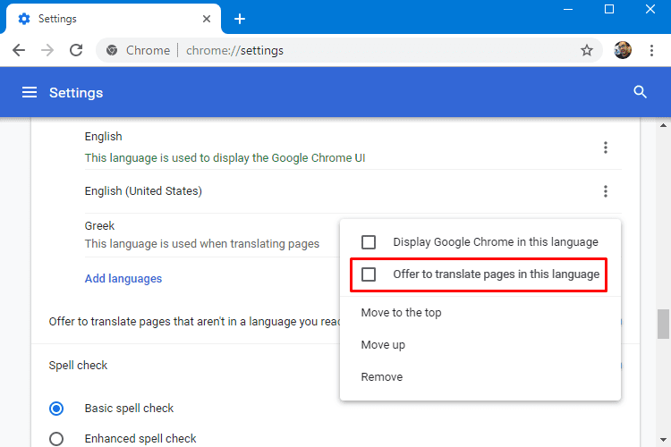Click the browser forward arrow
Viewport: 671px width, 447px height.
click(47, 50)
